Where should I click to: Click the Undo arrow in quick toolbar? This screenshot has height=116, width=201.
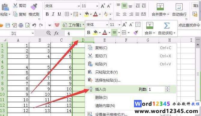point(34,25)
